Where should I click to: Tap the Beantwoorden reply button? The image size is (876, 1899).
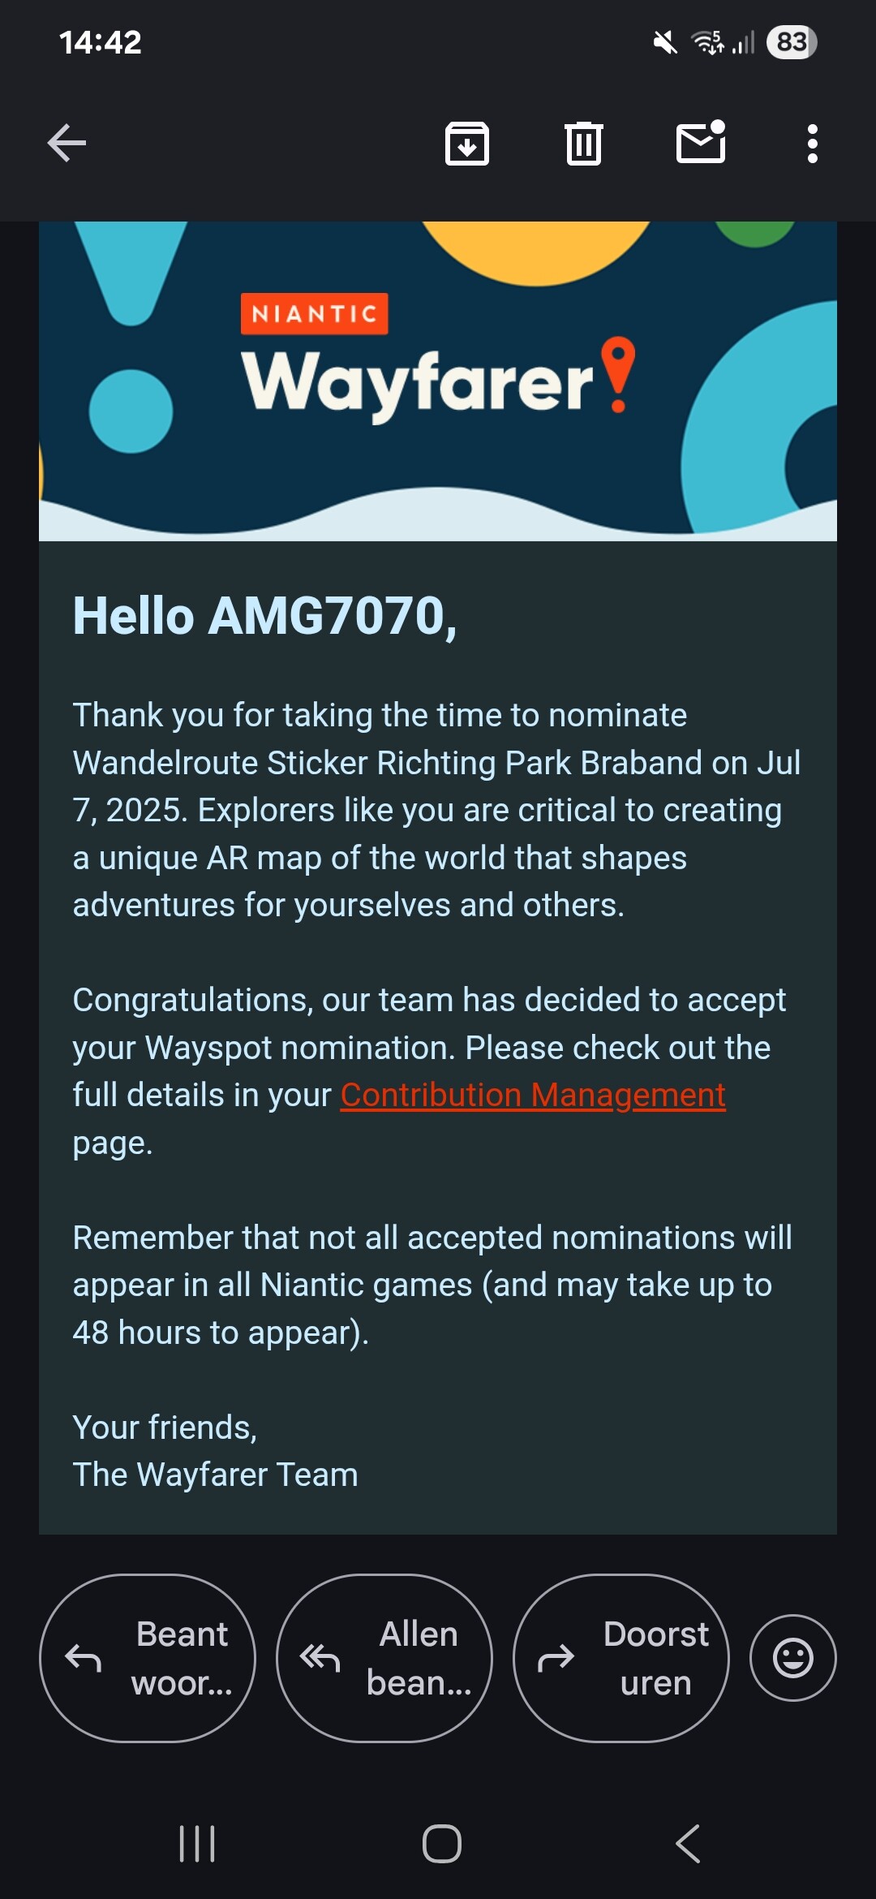(x=148, y=1658)
